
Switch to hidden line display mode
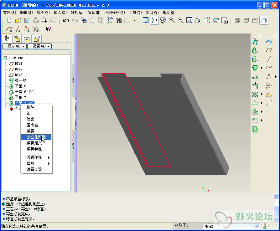click(x=246, y=21)
